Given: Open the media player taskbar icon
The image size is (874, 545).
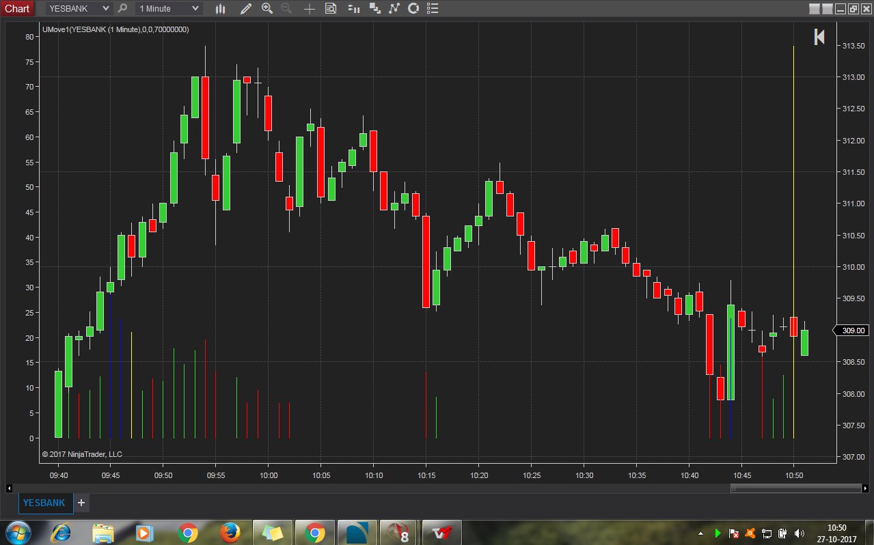Looking at the screenshot, I should tap(145, 533).
